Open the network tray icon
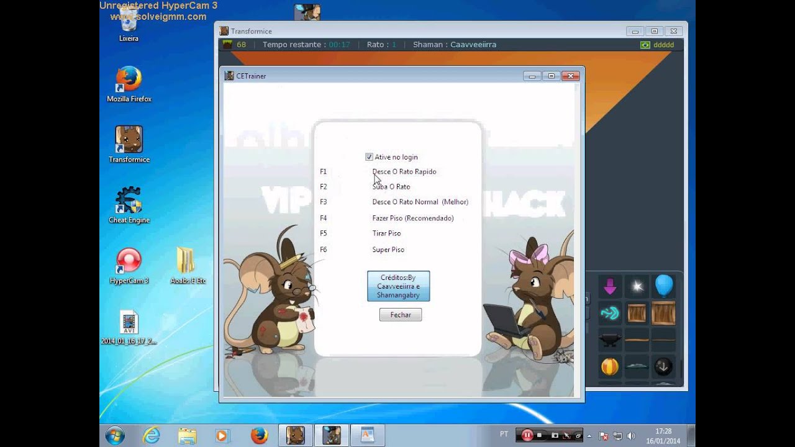Screen dimensions: 795x447 point(618,436)
